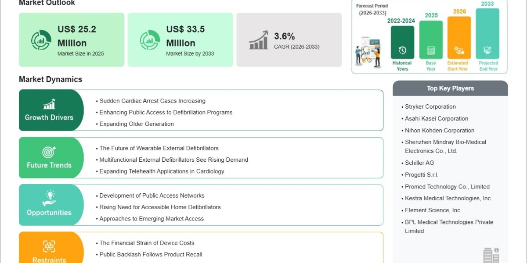Click 'Kestra Medical Technologies, Inc.'
The width and height of the screenshot is (527, 263).
pos(448,198)
